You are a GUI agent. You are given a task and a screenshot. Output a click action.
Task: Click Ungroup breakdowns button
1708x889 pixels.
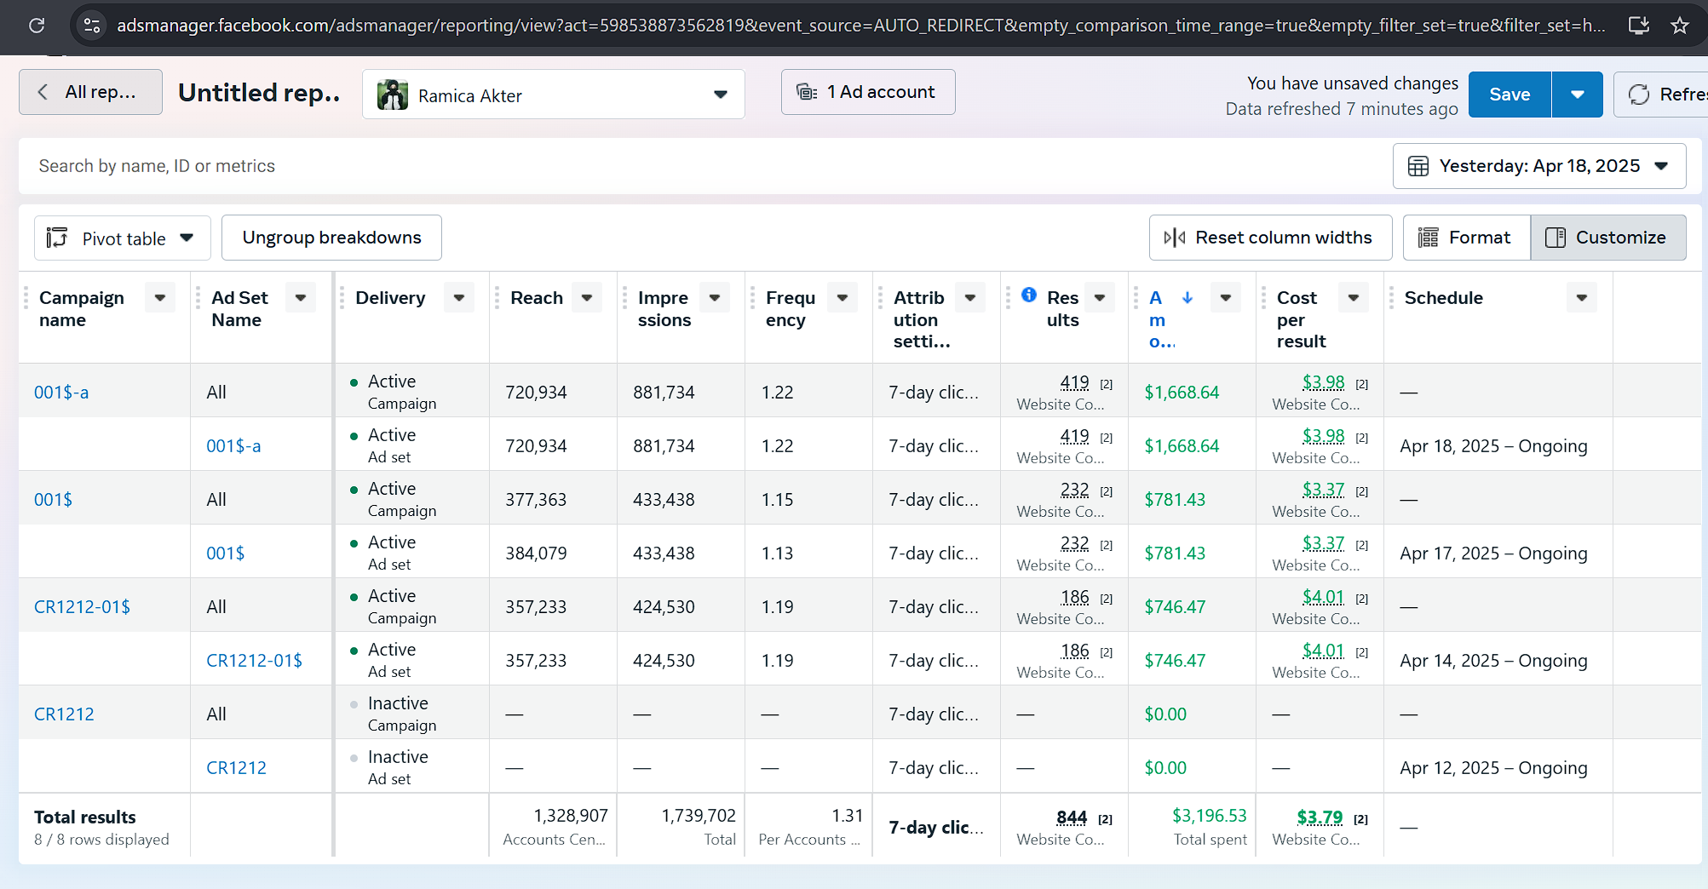coord(331,238)
